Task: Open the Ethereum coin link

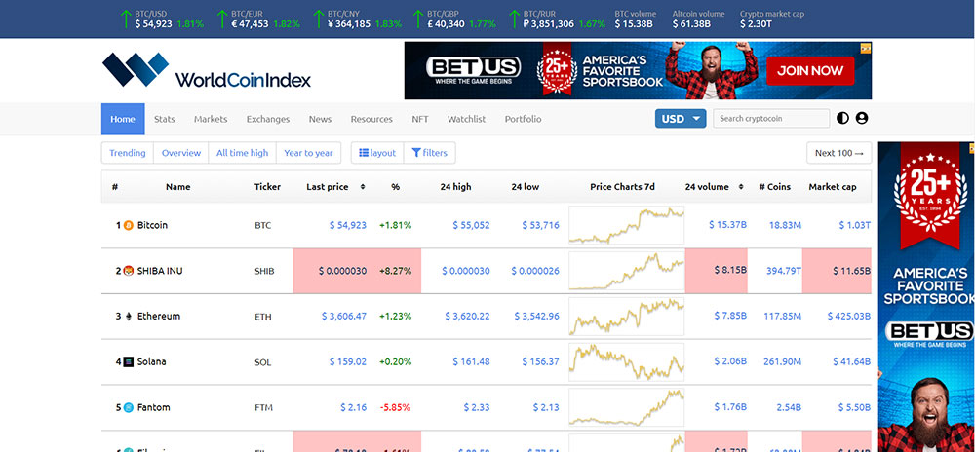Action: [x=159, y=316]
